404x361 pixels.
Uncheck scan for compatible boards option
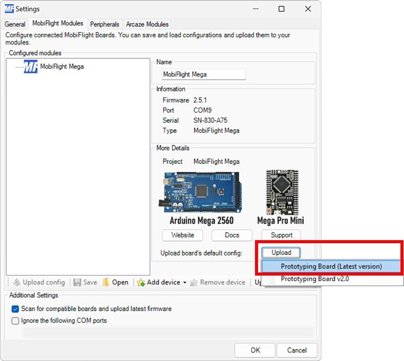click(x=15, y=308)
